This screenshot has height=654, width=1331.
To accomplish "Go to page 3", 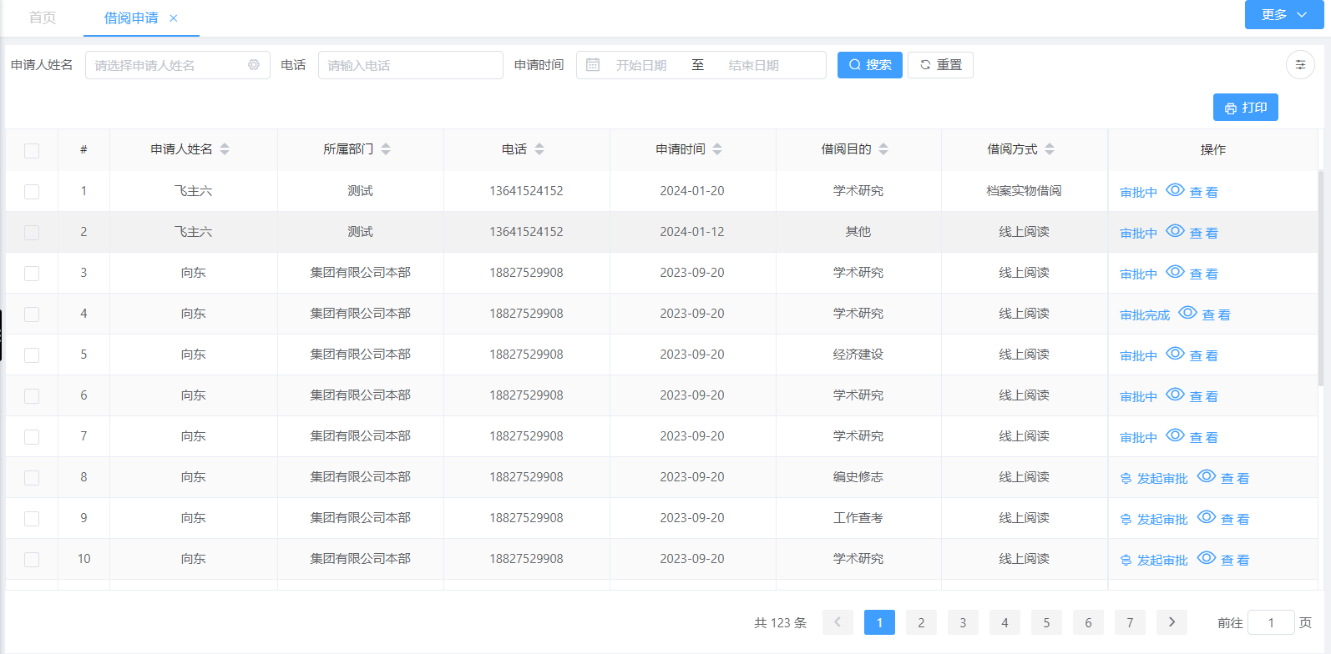I will tap(963, 622).
